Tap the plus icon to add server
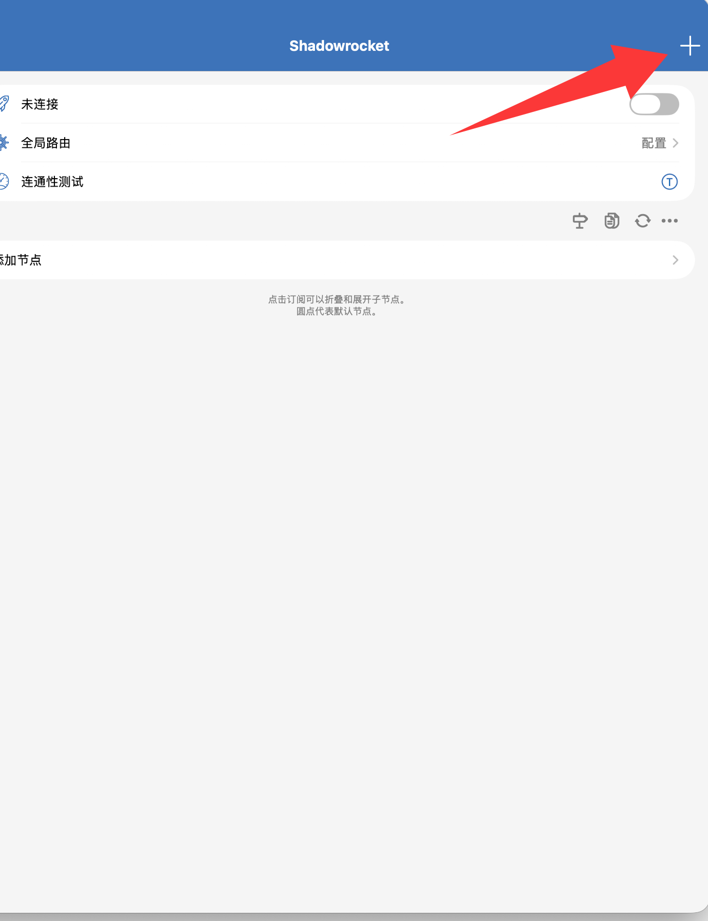The image size is (708, 921). tap(690, 46)
